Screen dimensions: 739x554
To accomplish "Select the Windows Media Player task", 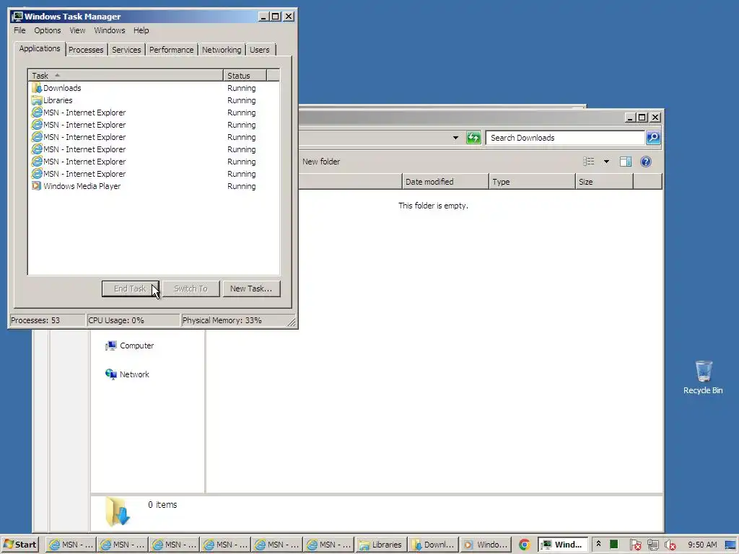I will pyautogui.click(x=154, y=186).
